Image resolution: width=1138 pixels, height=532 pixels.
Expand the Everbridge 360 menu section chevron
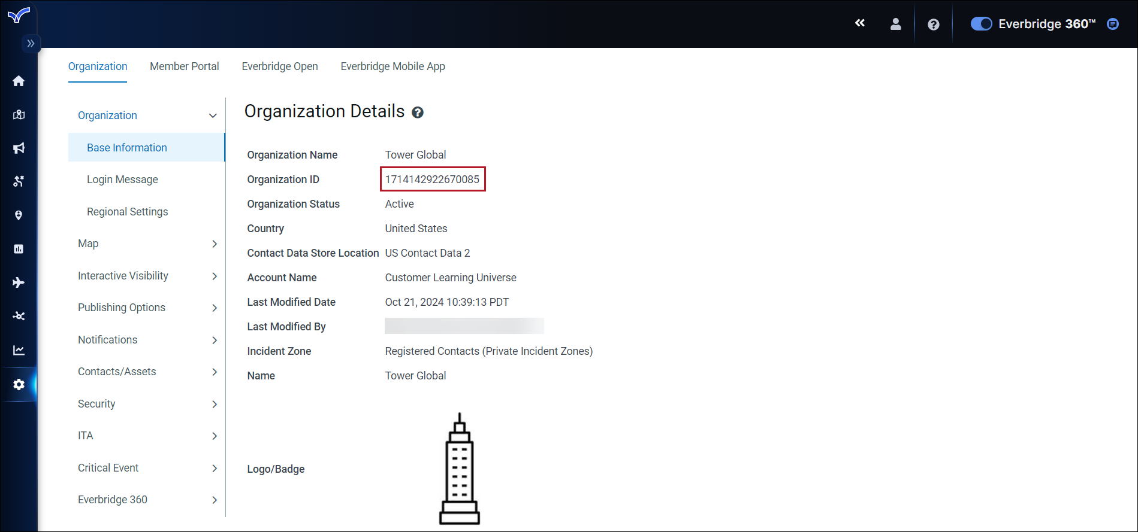[215, 500]
